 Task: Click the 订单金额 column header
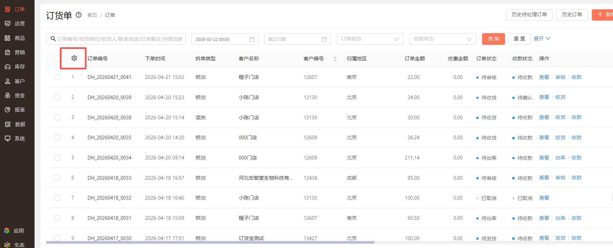[x=415, y=58]
